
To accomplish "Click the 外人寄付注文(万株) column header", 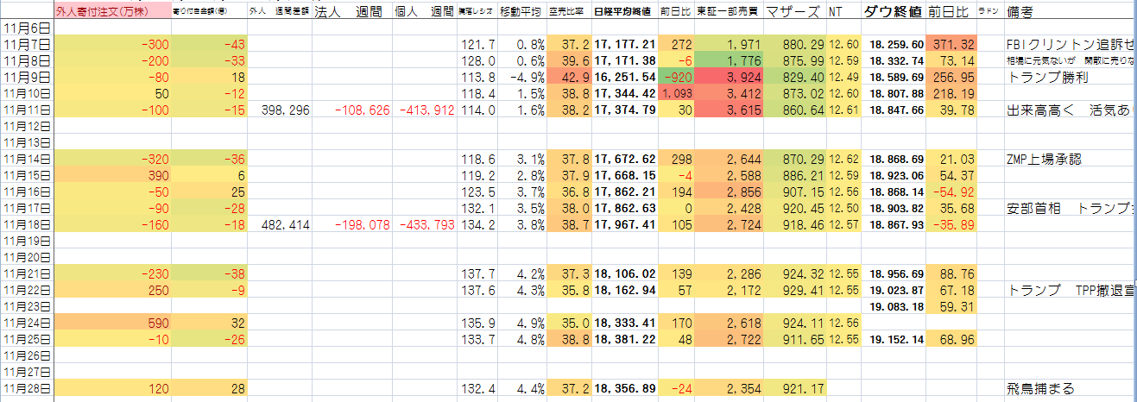I will click(102, 12).
